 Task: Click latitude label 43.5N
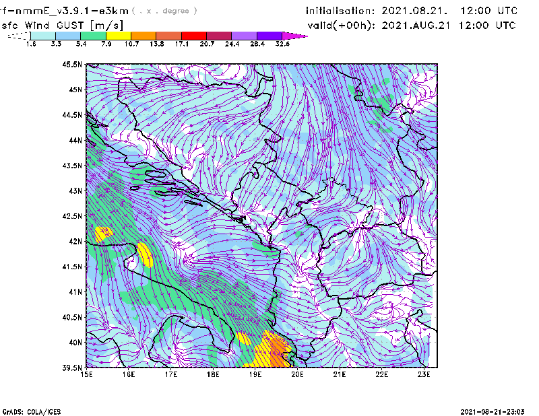click(72, 166)
